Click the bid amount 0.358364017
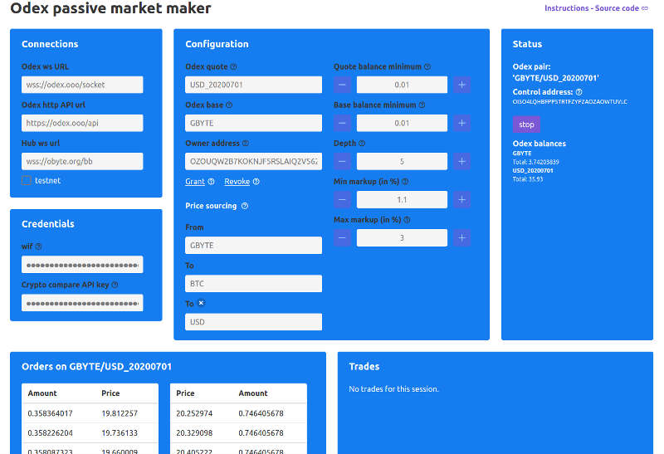The width and height of the screenshot is (664, 454). [50, 413]
